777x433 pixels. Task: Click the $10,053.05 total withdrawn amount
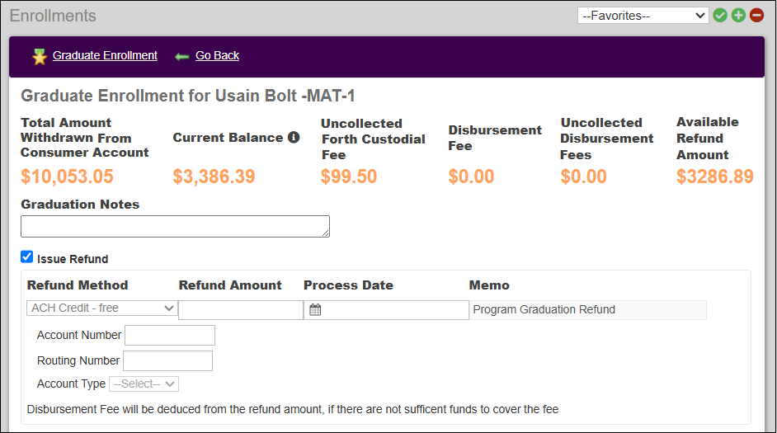pyautogui.click(x=68, y=176)
